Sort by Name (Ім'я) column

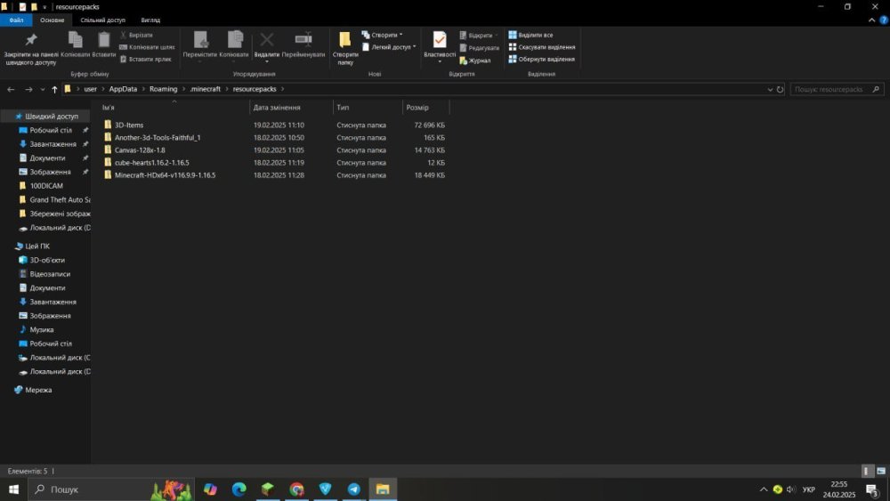[x=174, y=108]
